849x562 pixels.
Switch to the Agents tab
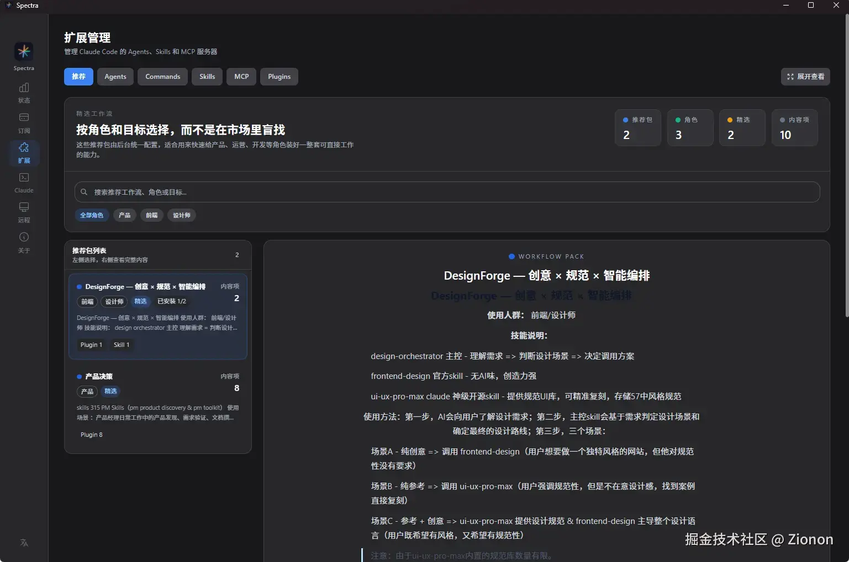pyautogui.click(x=115, y=77)
